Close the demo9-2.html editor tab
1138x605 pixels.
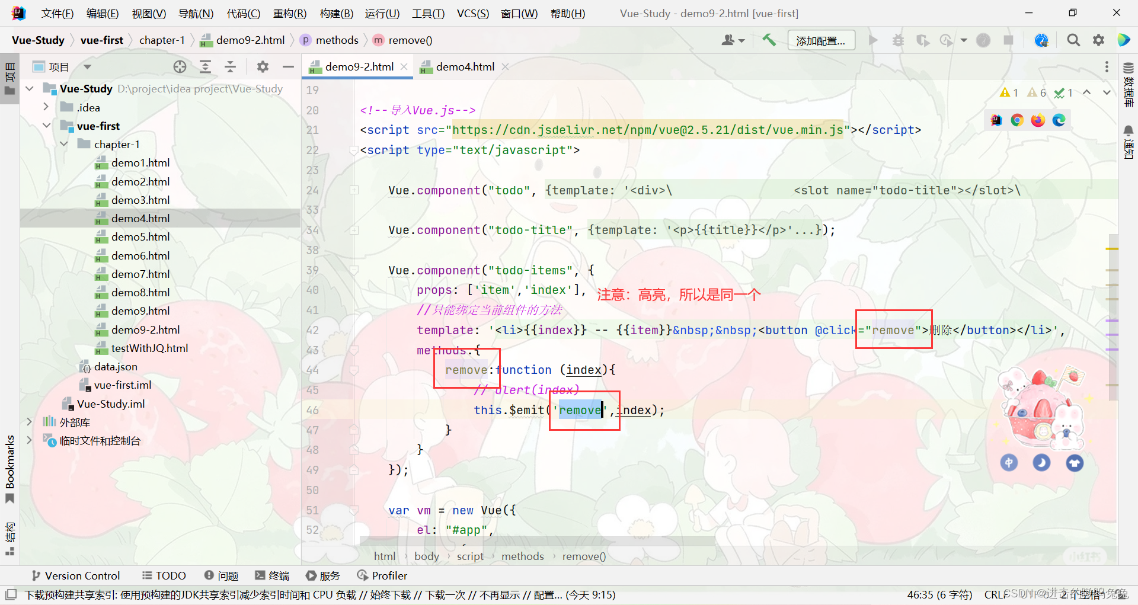point(404,67)
